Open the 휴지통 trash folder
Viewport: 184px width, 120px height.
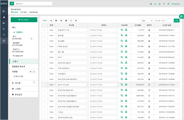18,83
